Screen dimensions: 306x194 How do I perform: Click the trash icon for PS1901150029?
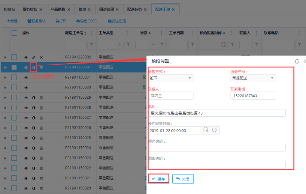point(41,98)
